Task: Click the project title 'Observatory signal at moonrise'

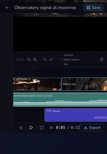Action: coord(45,8)
